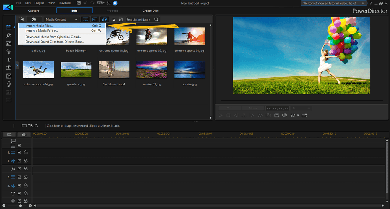
Task: Disable video track 1 checkbox
Action: click(19, 152)
